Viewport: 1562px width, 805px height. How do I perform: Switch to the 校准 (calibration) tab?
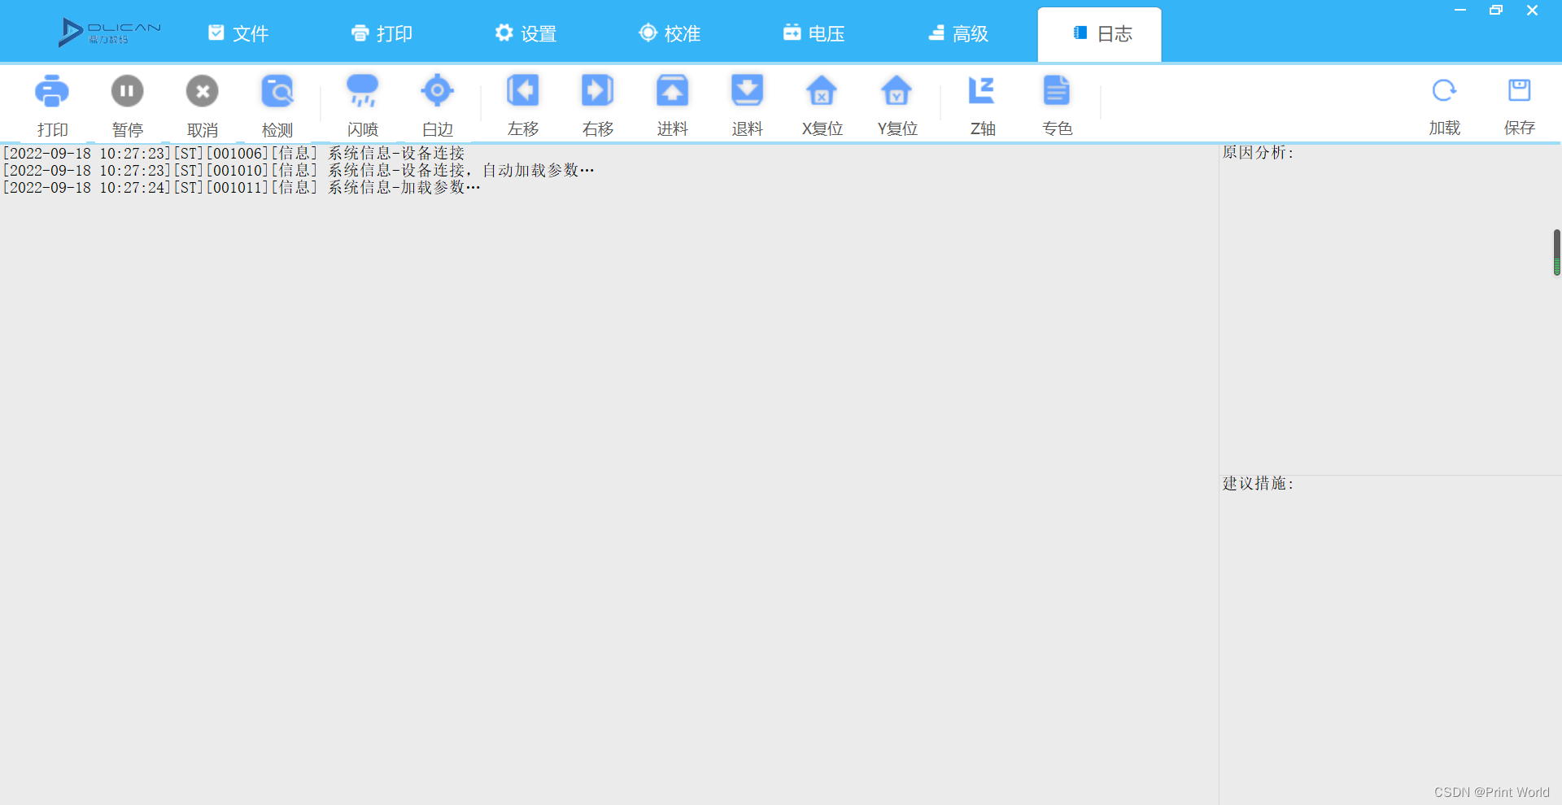pos(669,33)
